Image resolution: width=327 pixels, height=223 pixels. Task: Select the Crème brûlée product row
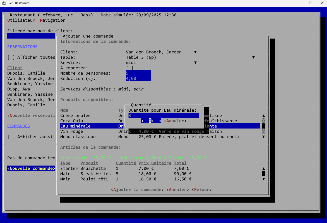(160, 115)
